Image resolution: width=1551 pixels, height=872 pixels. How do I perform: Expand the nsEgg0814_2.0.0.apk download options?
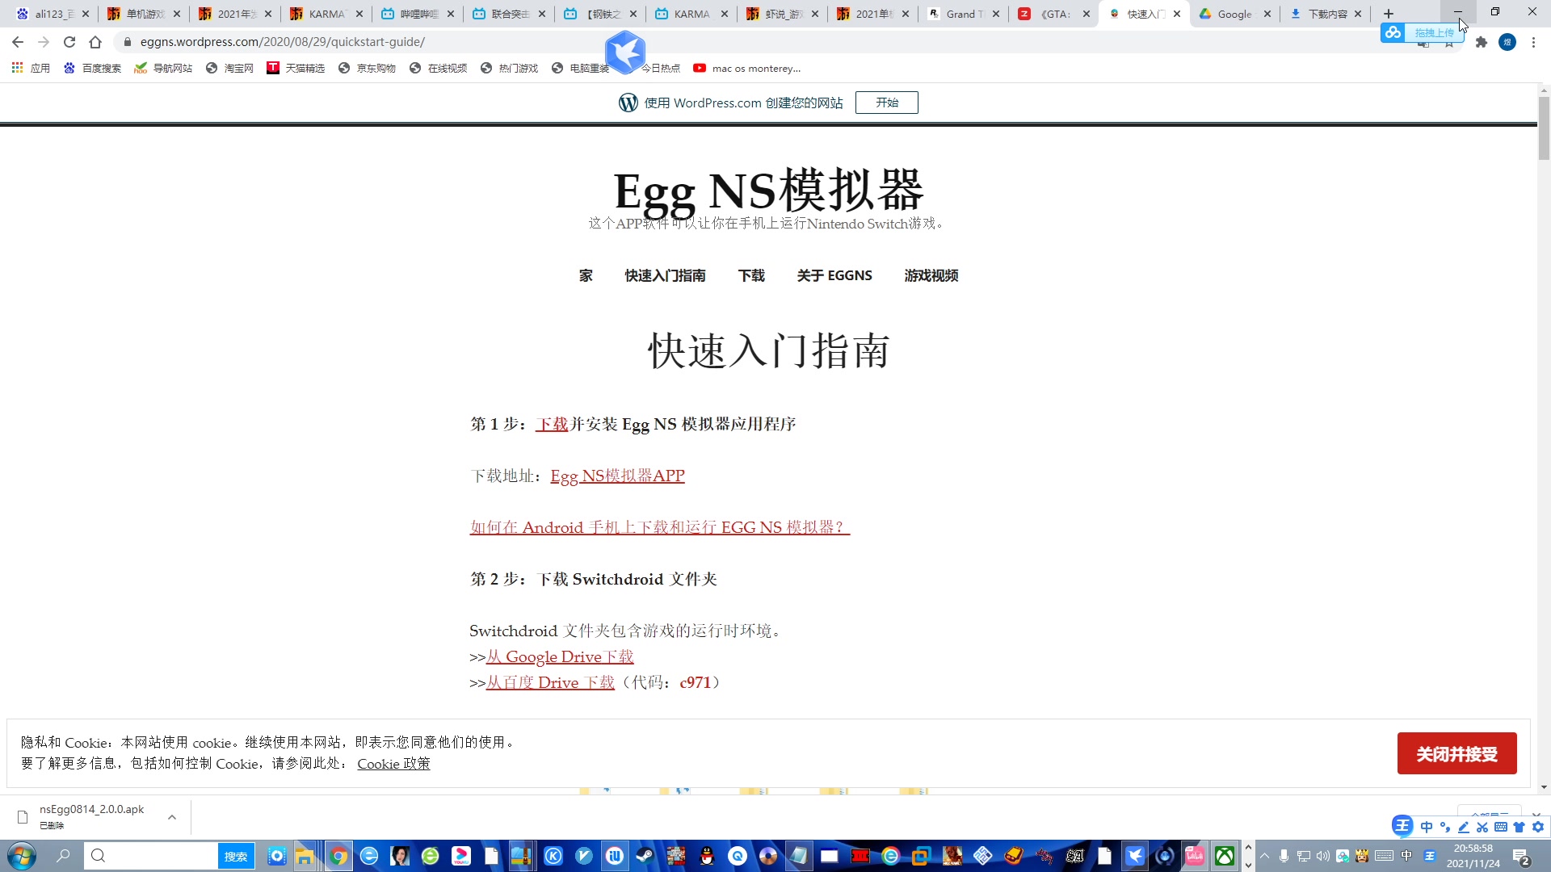171,817
